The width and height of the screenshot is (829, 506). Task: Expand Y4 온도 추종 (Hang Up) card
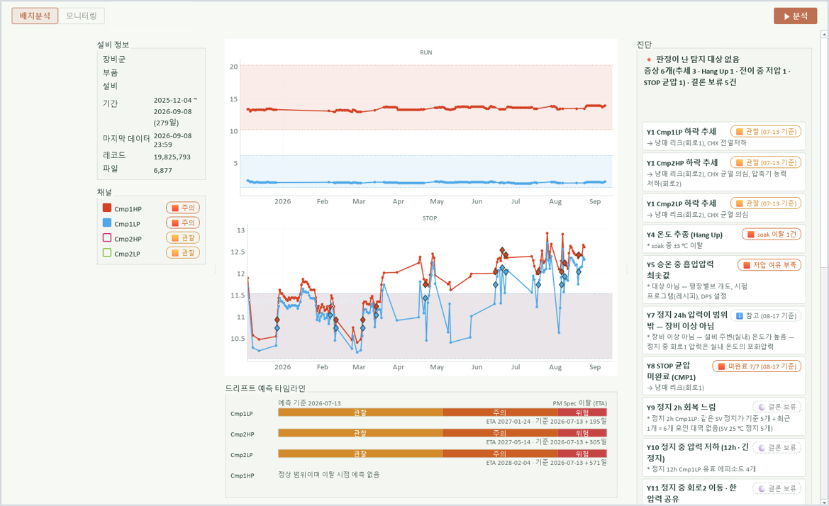[x=723, y=239]
